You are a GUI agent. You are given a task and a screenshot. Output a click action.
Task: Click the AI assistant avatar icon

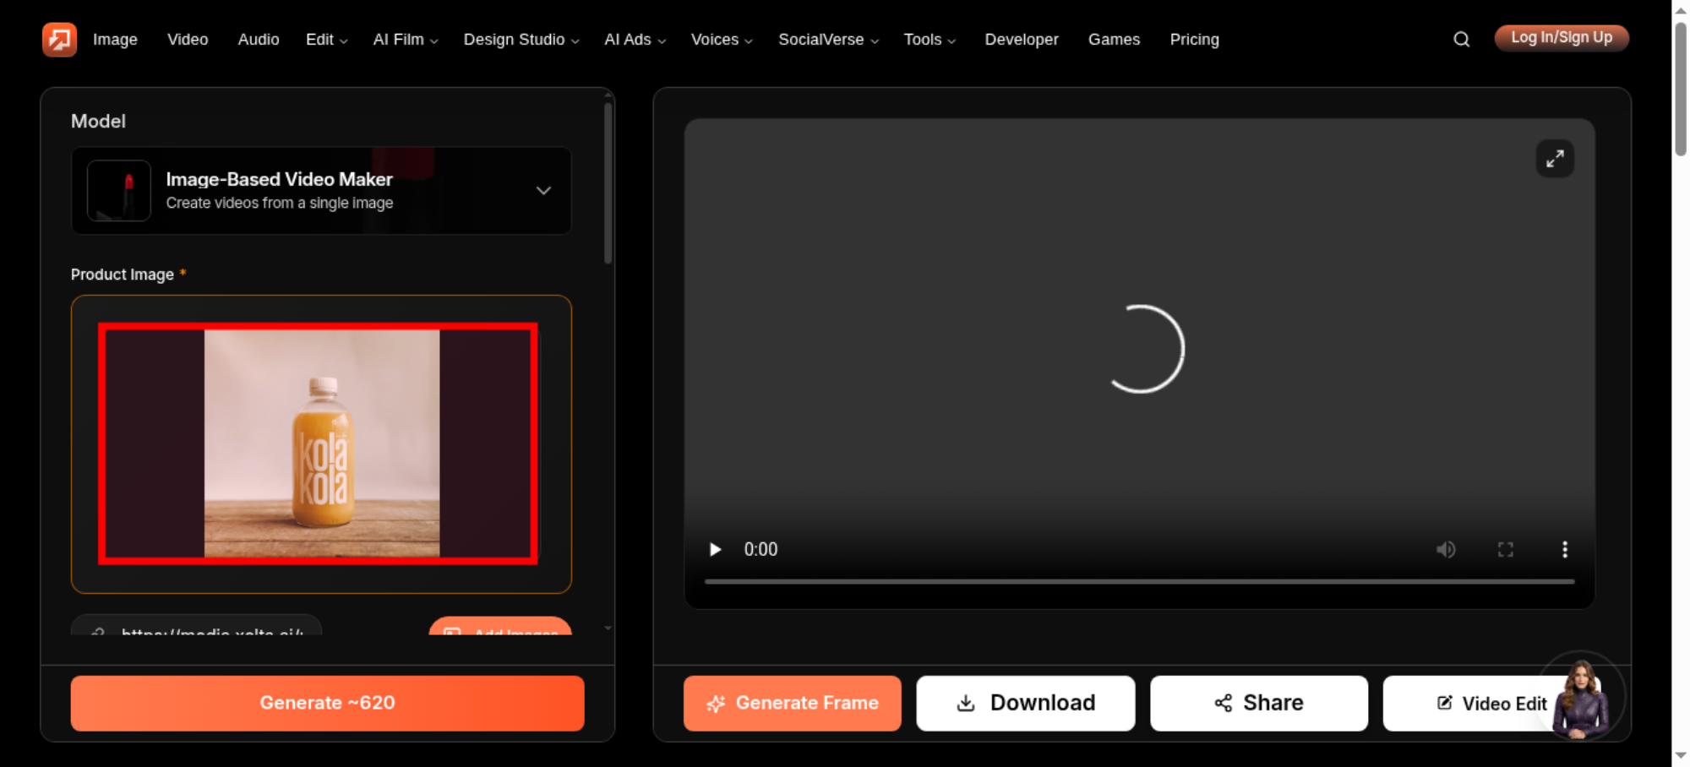point(1580,698)
